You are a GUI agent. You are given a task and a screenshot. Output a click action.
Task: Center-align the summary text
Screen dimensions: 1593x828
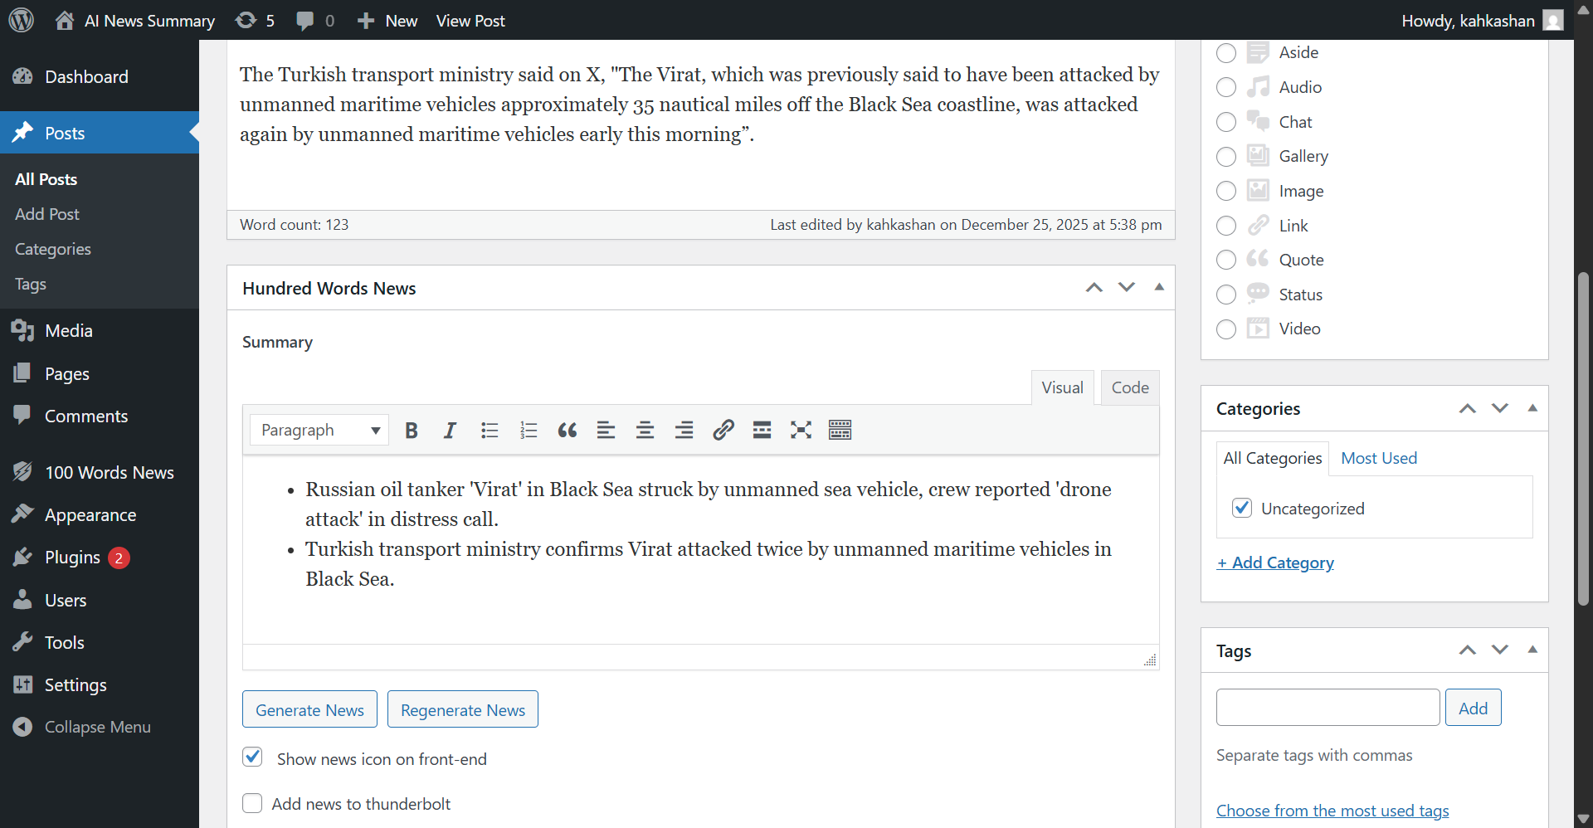pos(645,430)
